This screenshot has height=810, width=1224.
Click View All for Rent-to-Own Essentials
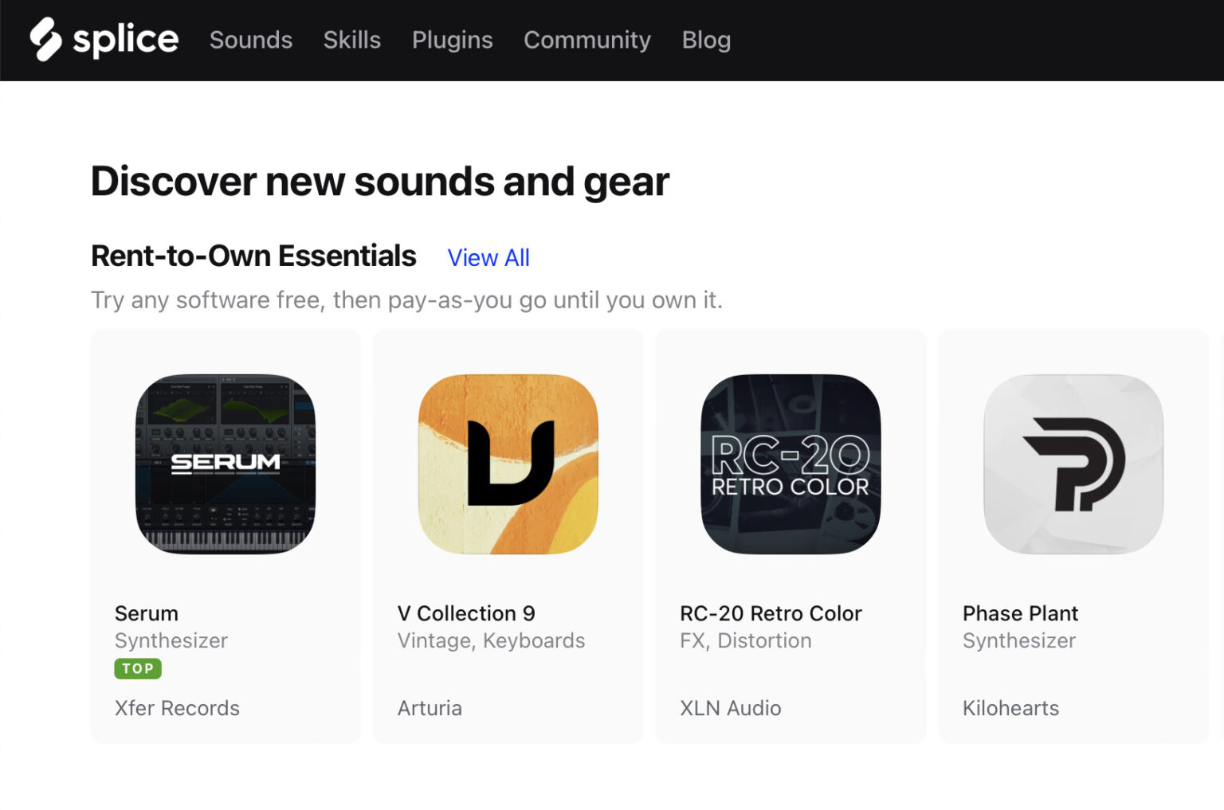[x=488, y=258]
